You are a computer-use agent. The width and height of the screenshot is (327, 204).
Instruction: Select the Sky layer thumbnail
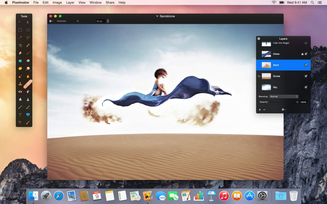coord(266,87)
